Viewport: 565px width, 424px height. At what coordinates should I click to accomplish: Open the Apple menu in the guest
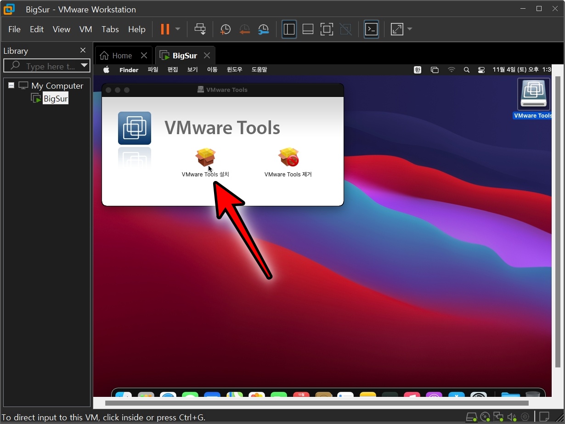(107, 70)
